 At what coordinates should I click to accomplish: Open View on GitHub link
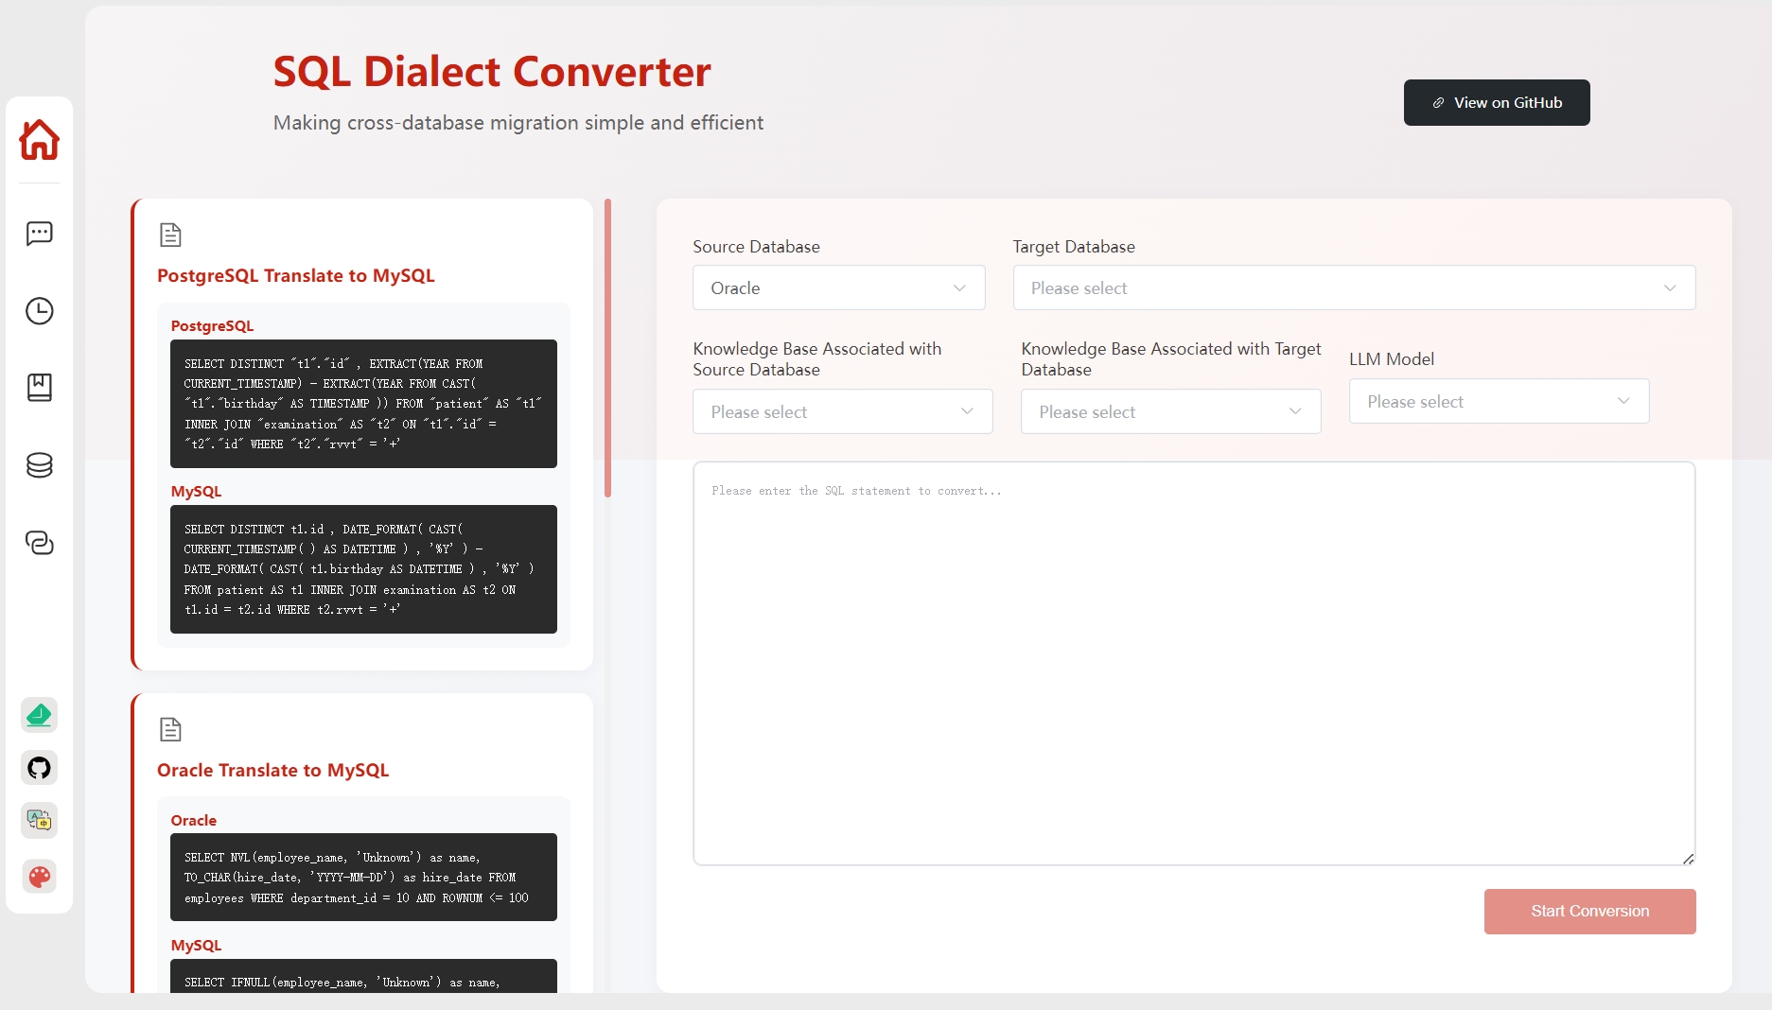point(1496,102)
